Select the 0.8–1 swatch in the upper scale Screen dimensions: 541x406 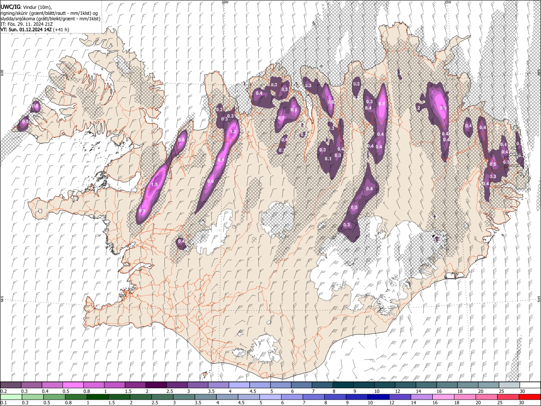pyautogui.click(x=93, y=385)
